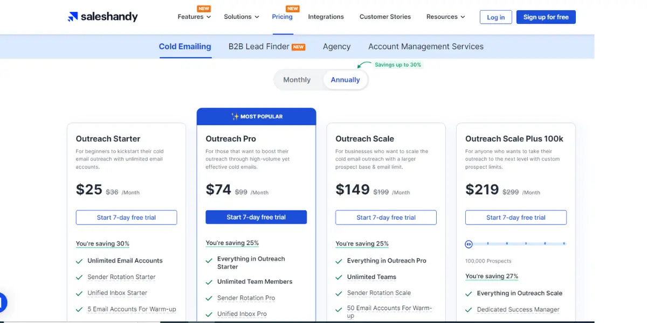Click the "Outreach Starter" plan title
647x323 pixels.
[108, 138]
